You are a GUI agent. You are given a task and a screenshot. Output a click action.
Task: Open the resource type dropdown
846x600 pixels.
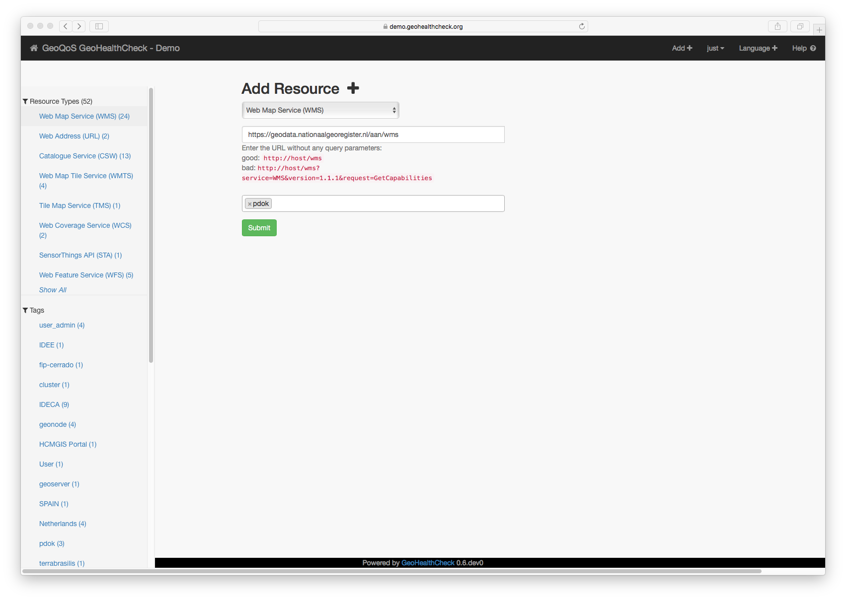320,110
